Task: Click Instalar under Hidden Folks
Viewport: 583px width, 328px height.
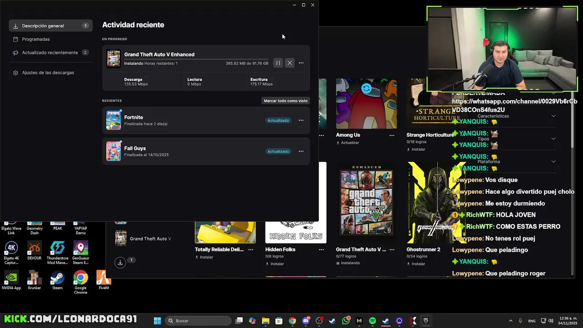Action: pos(275,264)
